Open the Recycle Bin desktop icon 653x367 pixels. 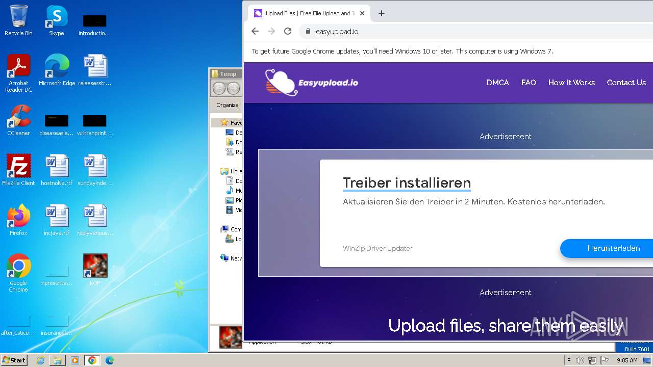coord(18,20)
